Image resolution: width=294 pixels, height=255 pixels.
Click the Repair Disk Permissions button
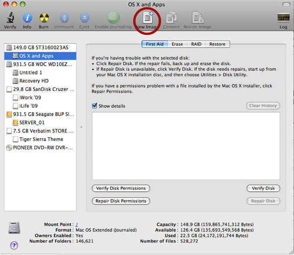coord(121,201)
